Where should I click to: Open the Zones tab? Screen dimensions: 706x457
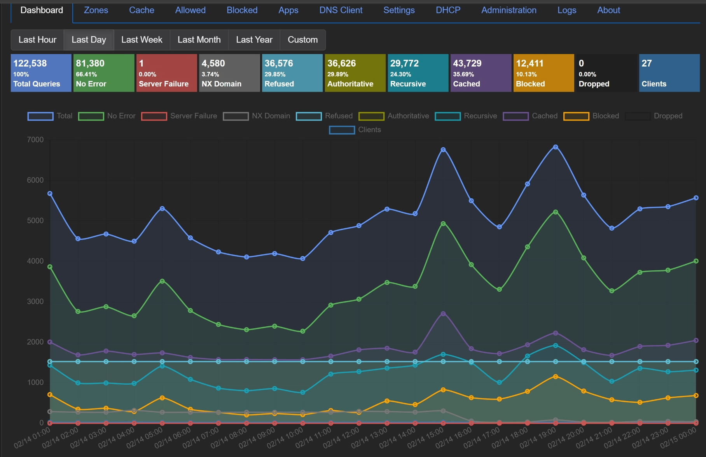point(96,11)
